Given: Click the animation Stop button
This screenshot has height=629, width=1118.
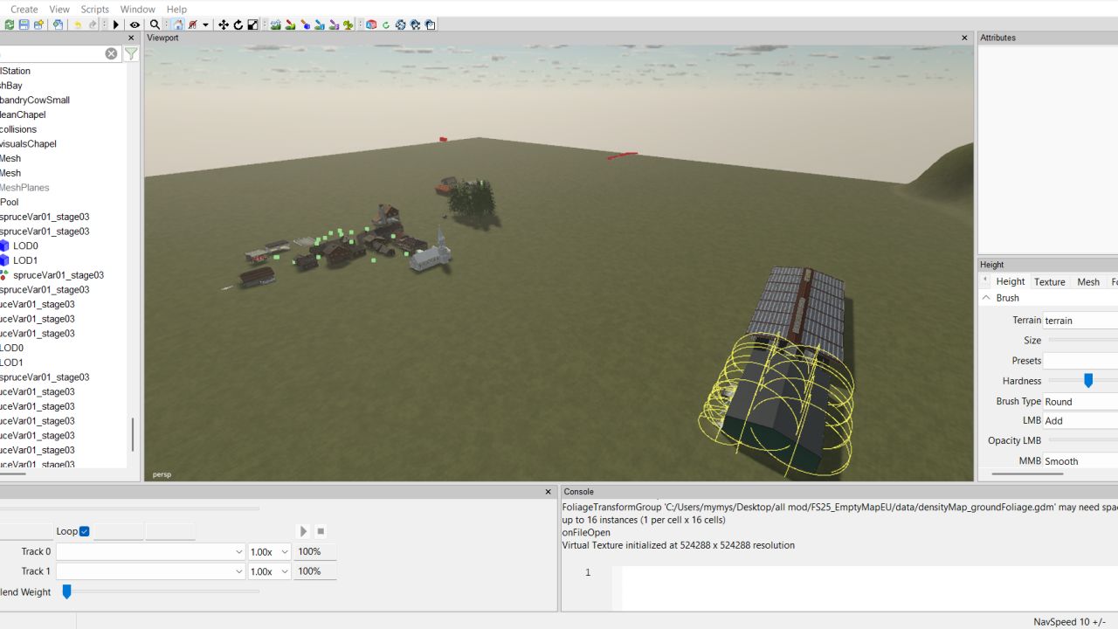Looking at the screenshot, I should [x=321, y=531].
